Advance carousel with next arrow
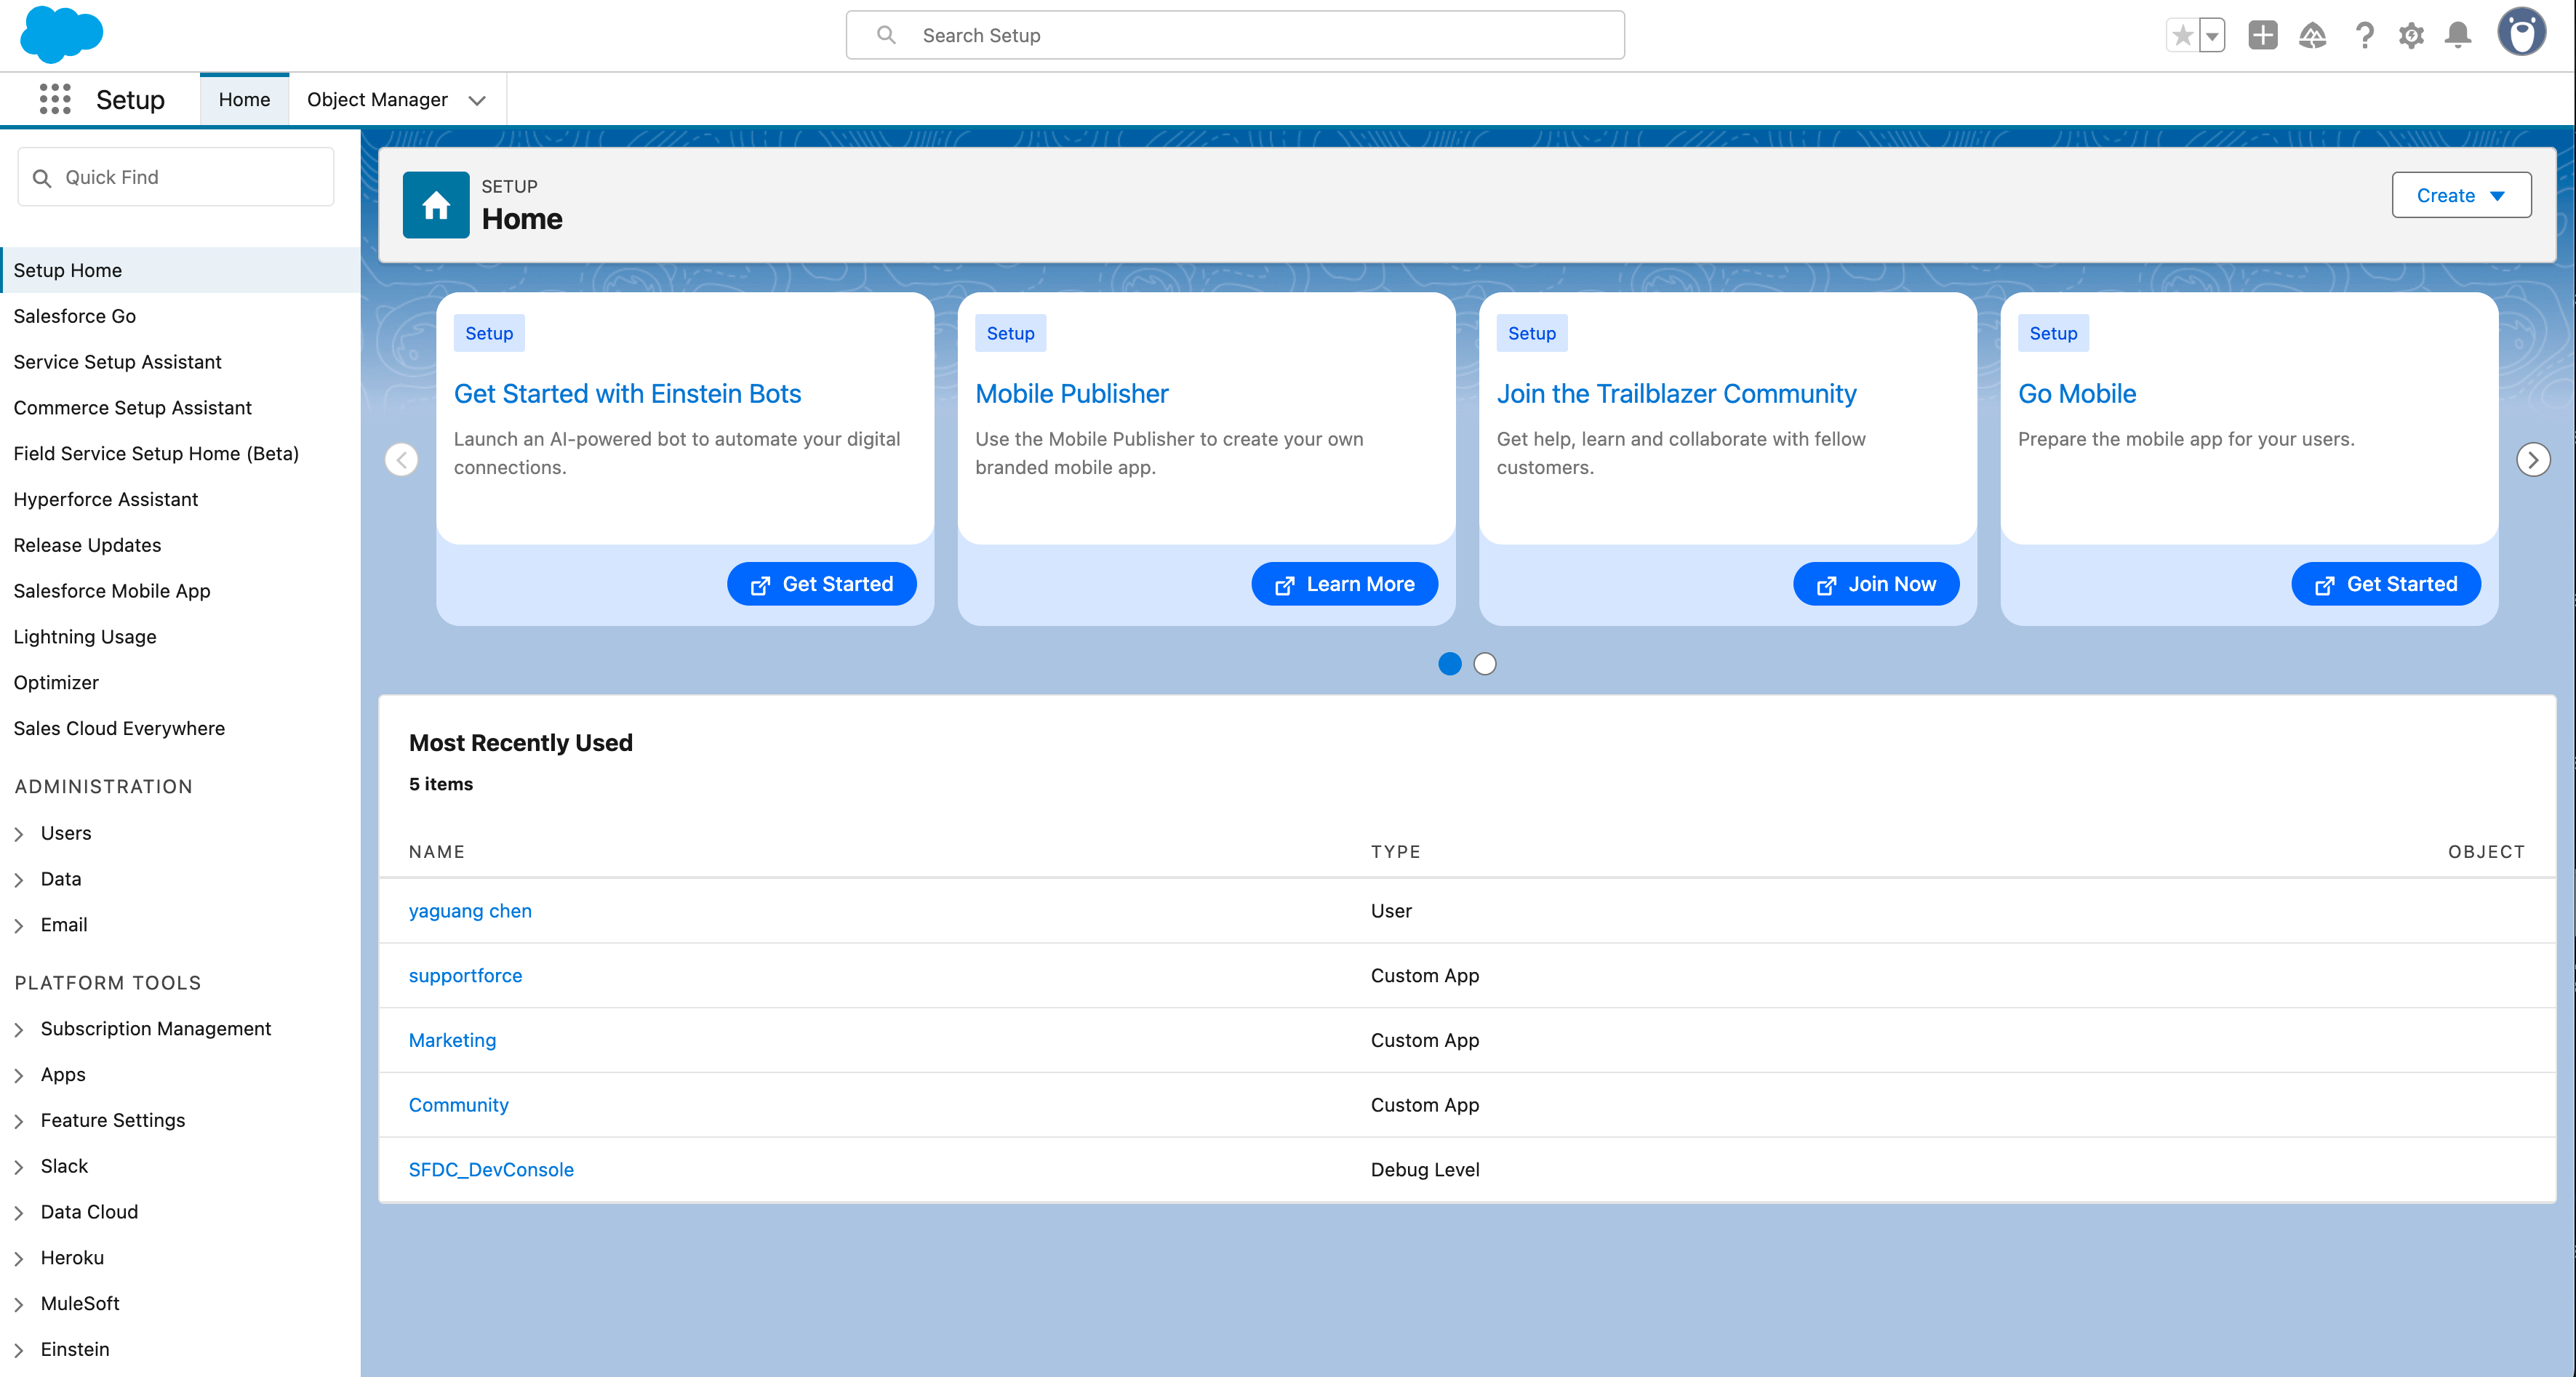 click(2532, 460)
